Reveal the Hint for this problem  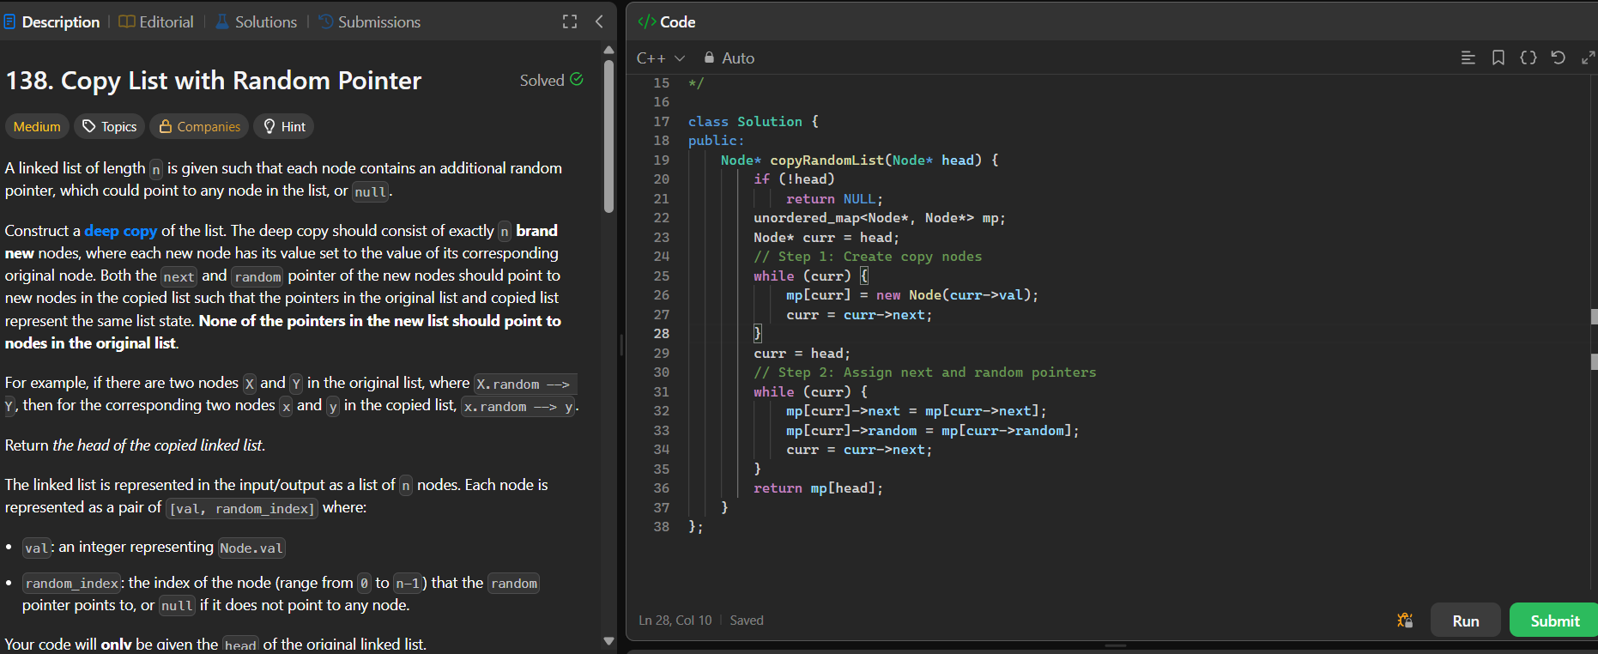click(x=285, y=126)
